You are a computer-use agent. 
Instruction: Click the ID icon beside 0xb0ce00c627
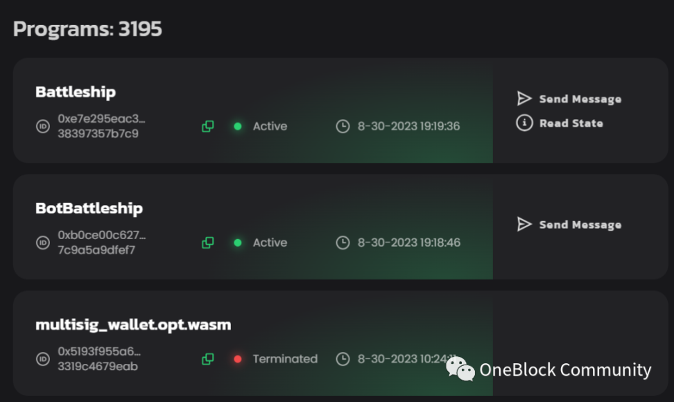coord(42,243)
